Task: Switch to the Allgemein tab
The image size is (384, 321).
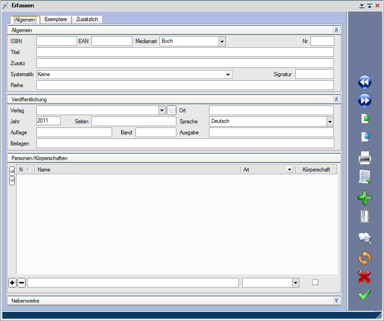Action: 25,20
